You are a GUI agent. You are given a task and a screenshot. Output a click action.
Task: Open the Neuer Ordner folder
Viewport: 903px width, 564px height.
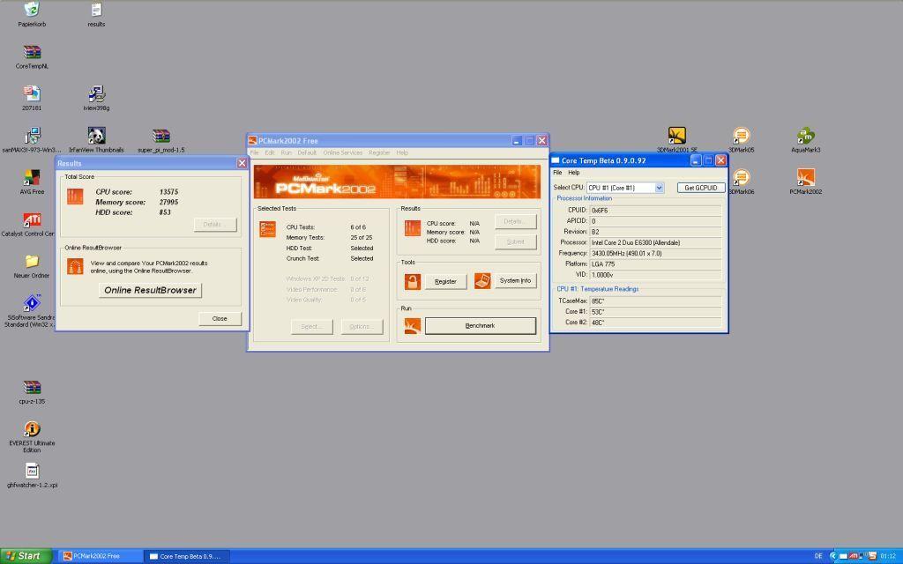[x=32, y=261]
